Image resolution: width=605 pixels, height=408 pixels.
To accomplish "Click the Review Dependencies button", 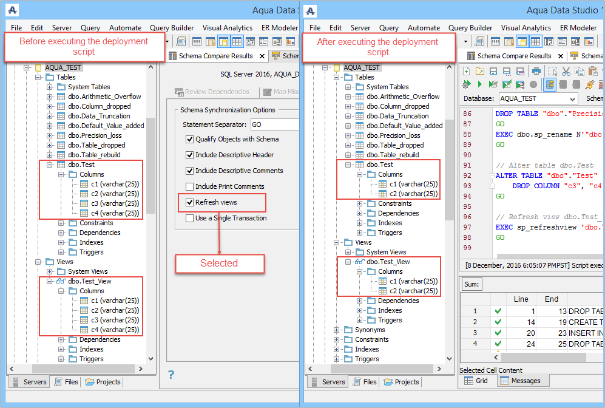I will (212, 92).
